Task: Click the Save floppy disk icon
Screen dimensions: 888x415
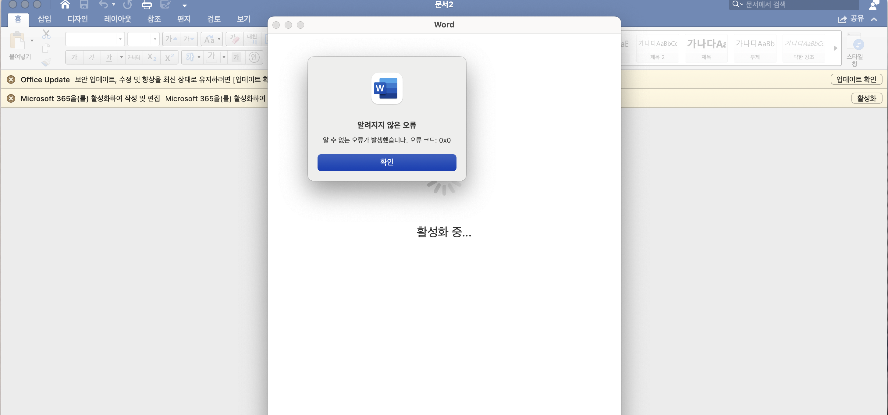Action: click(84, 5)
